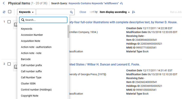The image size is (182, 99).
Task: Click Modification Date 06/13/2018 12:10:20 EDT
Action: coord(152,74)
